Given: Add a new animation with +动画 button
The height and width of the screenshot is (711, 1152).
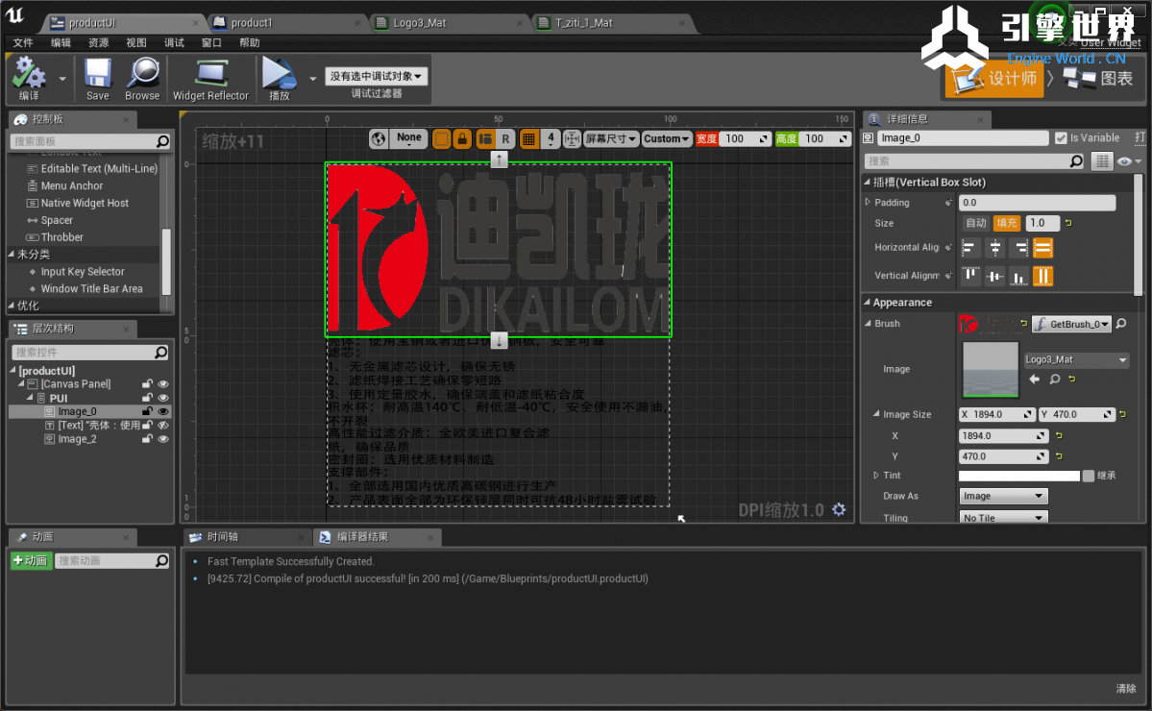Looking at the screenshot, I should 31,561.
